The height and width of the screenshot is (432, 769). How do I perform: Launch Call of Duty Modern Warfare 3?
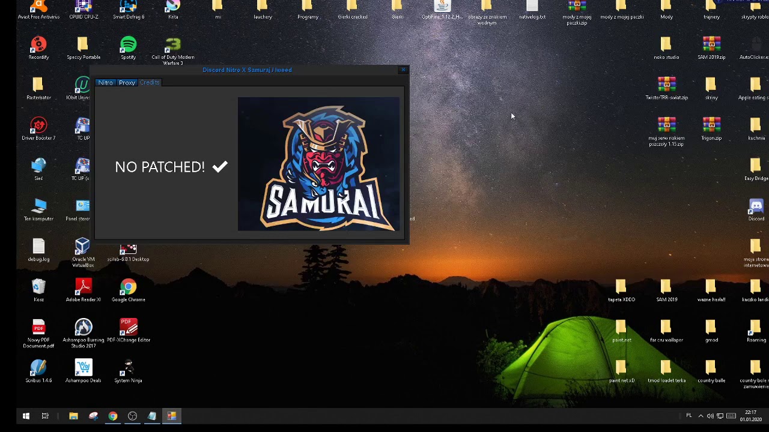[173, 51]
